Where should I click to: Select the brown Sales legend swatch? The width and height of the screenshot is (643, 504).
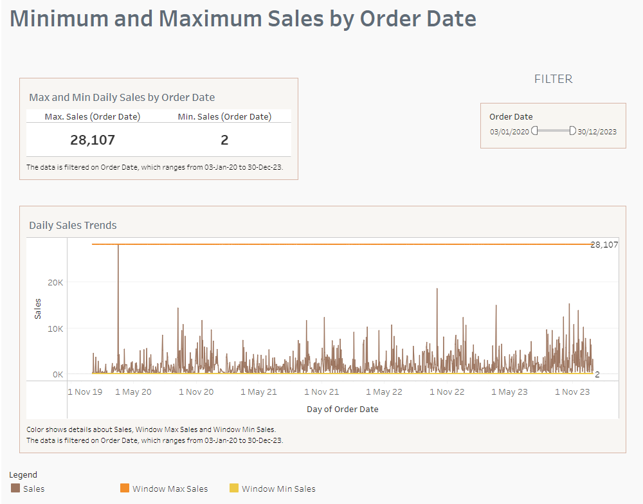click(x=15, y=489)
